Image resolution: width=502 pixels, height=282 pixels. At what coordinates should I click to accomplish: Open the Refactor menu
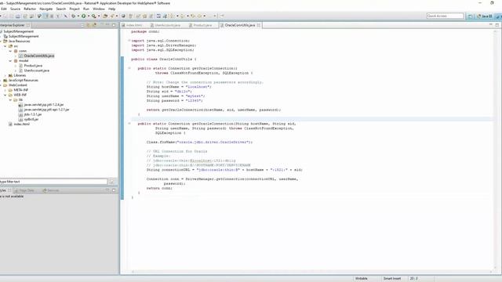[x=30, y=9]
